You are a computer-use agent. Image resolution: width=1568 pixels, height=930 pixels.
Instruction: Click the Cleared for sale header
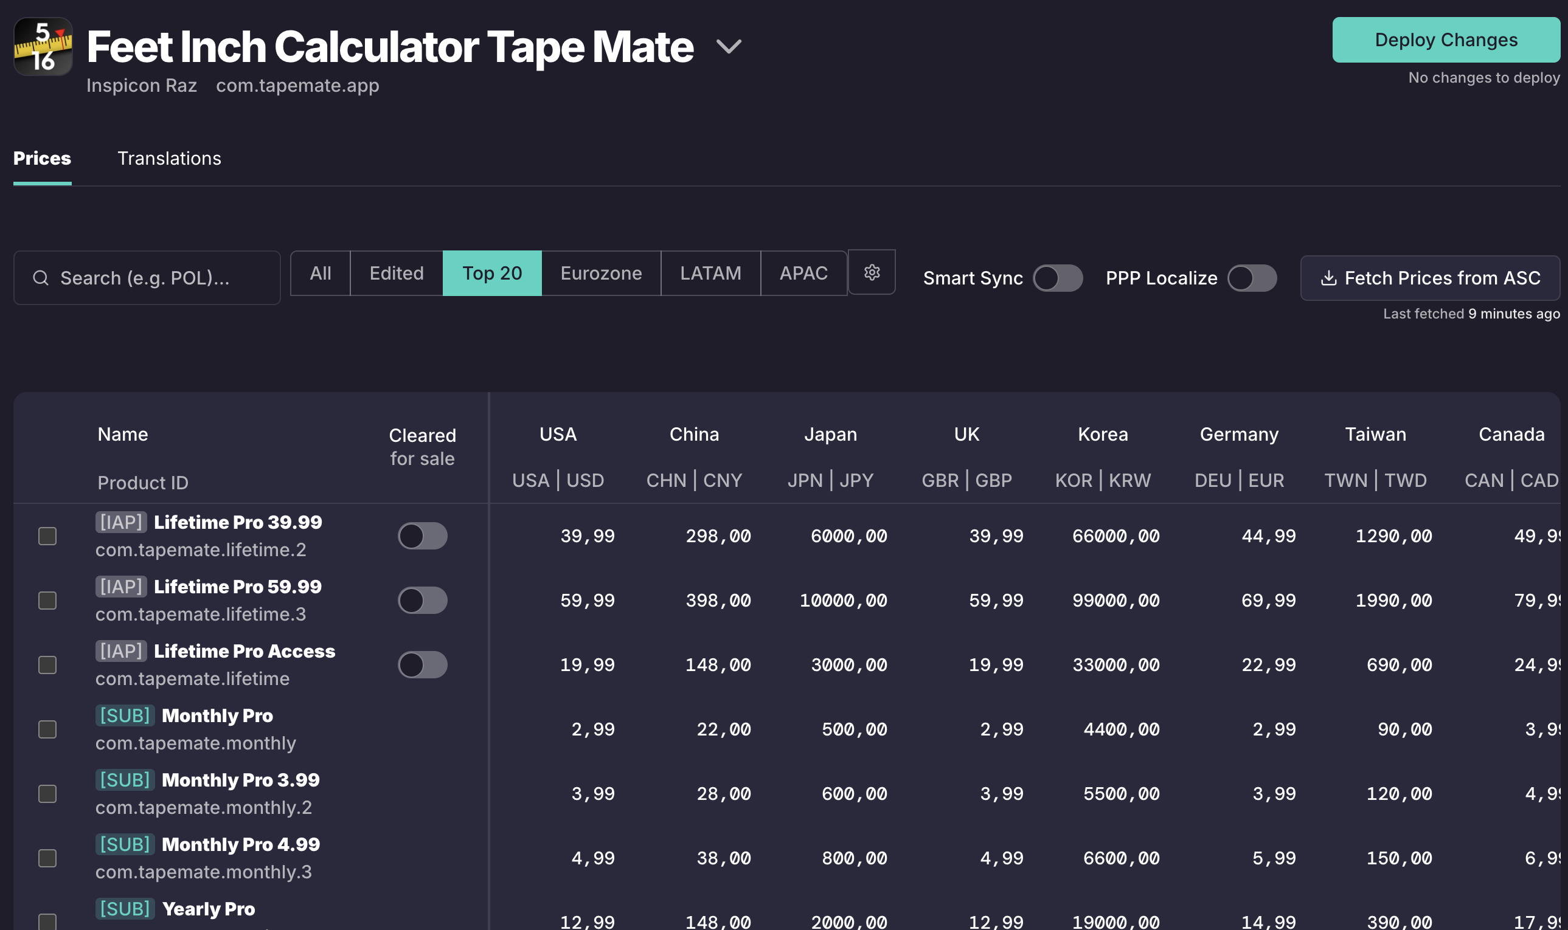[423, 447]
